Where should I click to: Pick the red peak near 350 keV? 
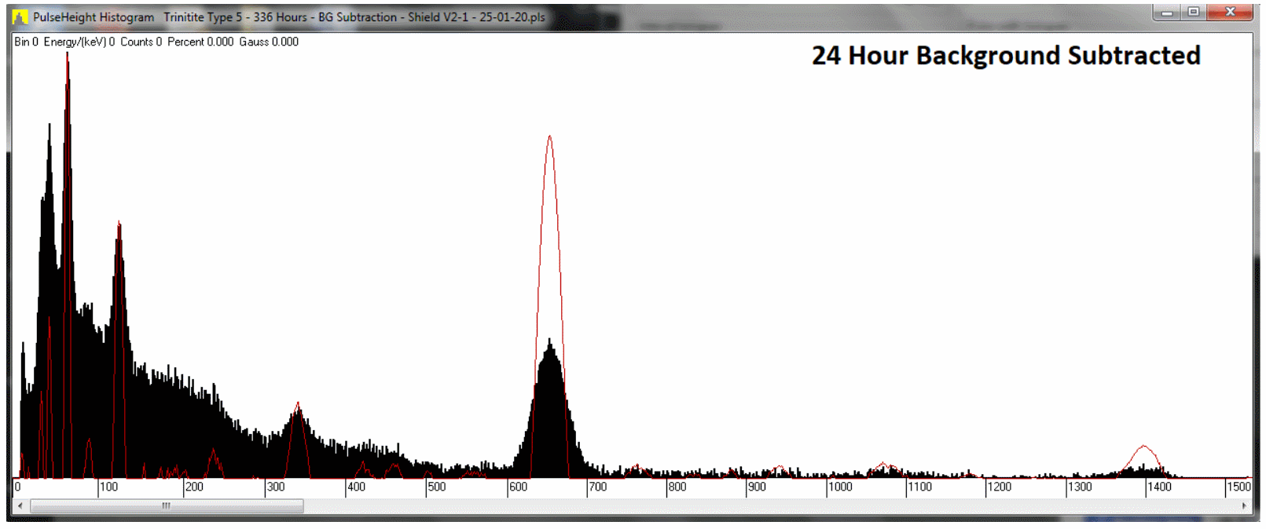click(297, 407)
